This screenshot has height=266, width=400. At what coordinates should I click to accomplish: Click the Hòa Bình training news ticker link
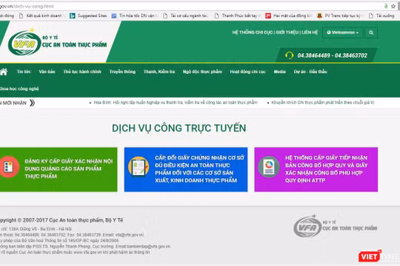[176, 103]
